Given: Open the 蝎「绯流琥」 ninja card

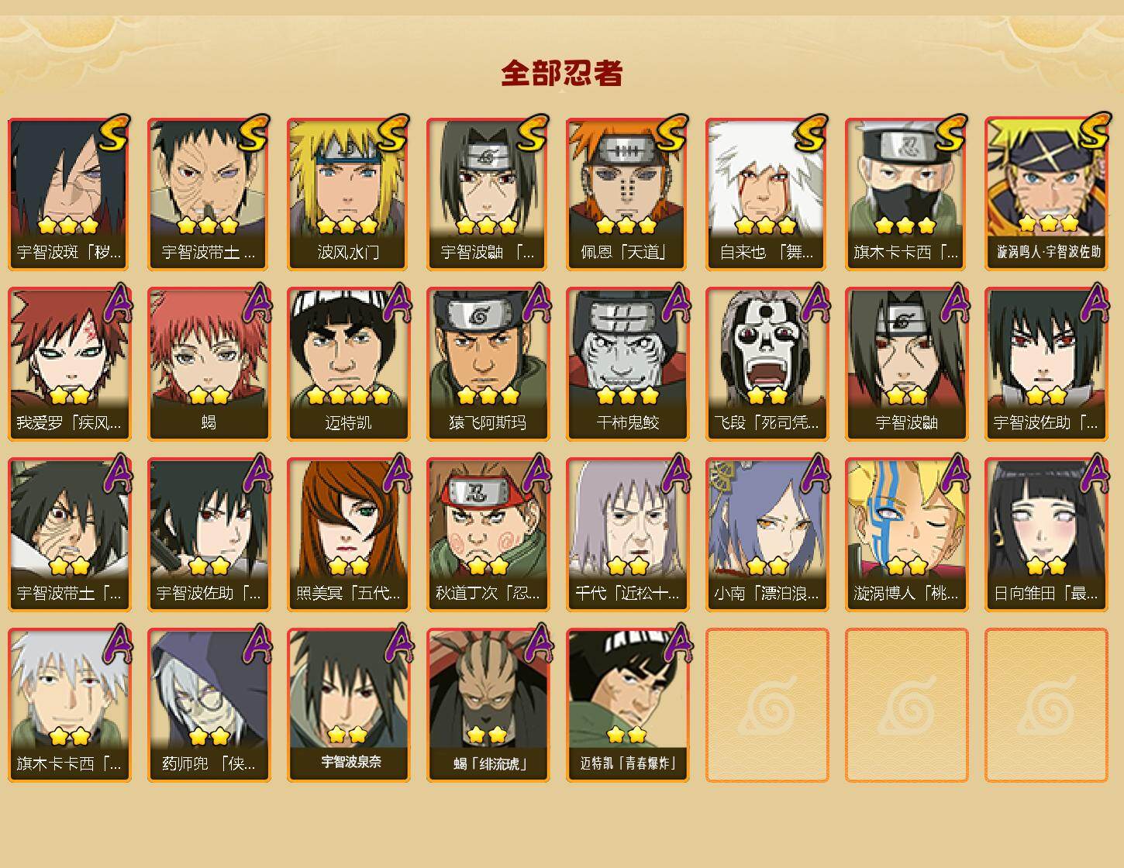Looking at the screenshot, I should (x=488, y=705).
